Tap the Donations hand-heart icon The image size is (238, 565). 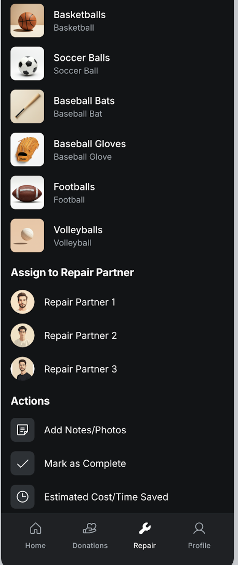coord(90,528)
